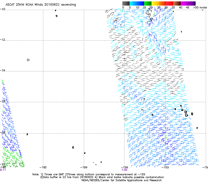Click 'NOAA/NESDIS/Center for Satellite Applications and Research' credit
The image size is (208, 182).
121,180
